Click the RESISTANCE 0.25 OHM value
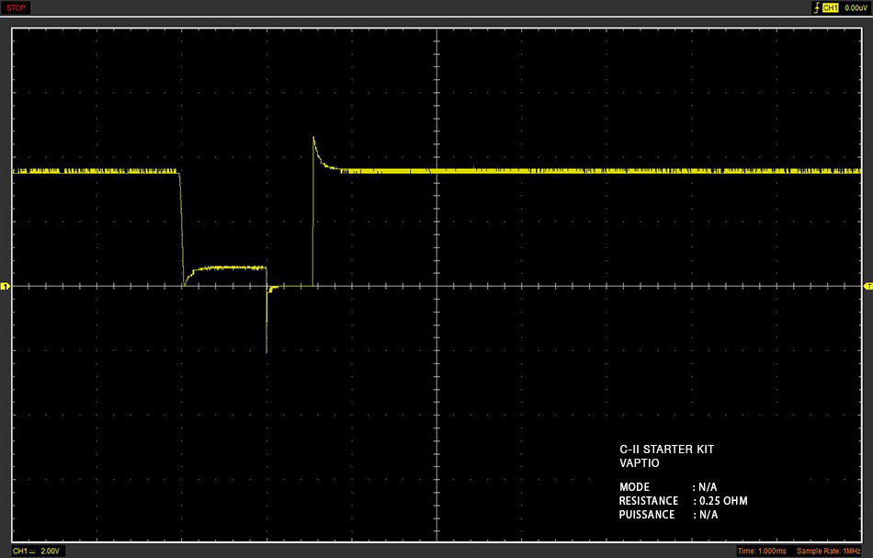This screenshot has width=873, height=558. tap(723, 501)
